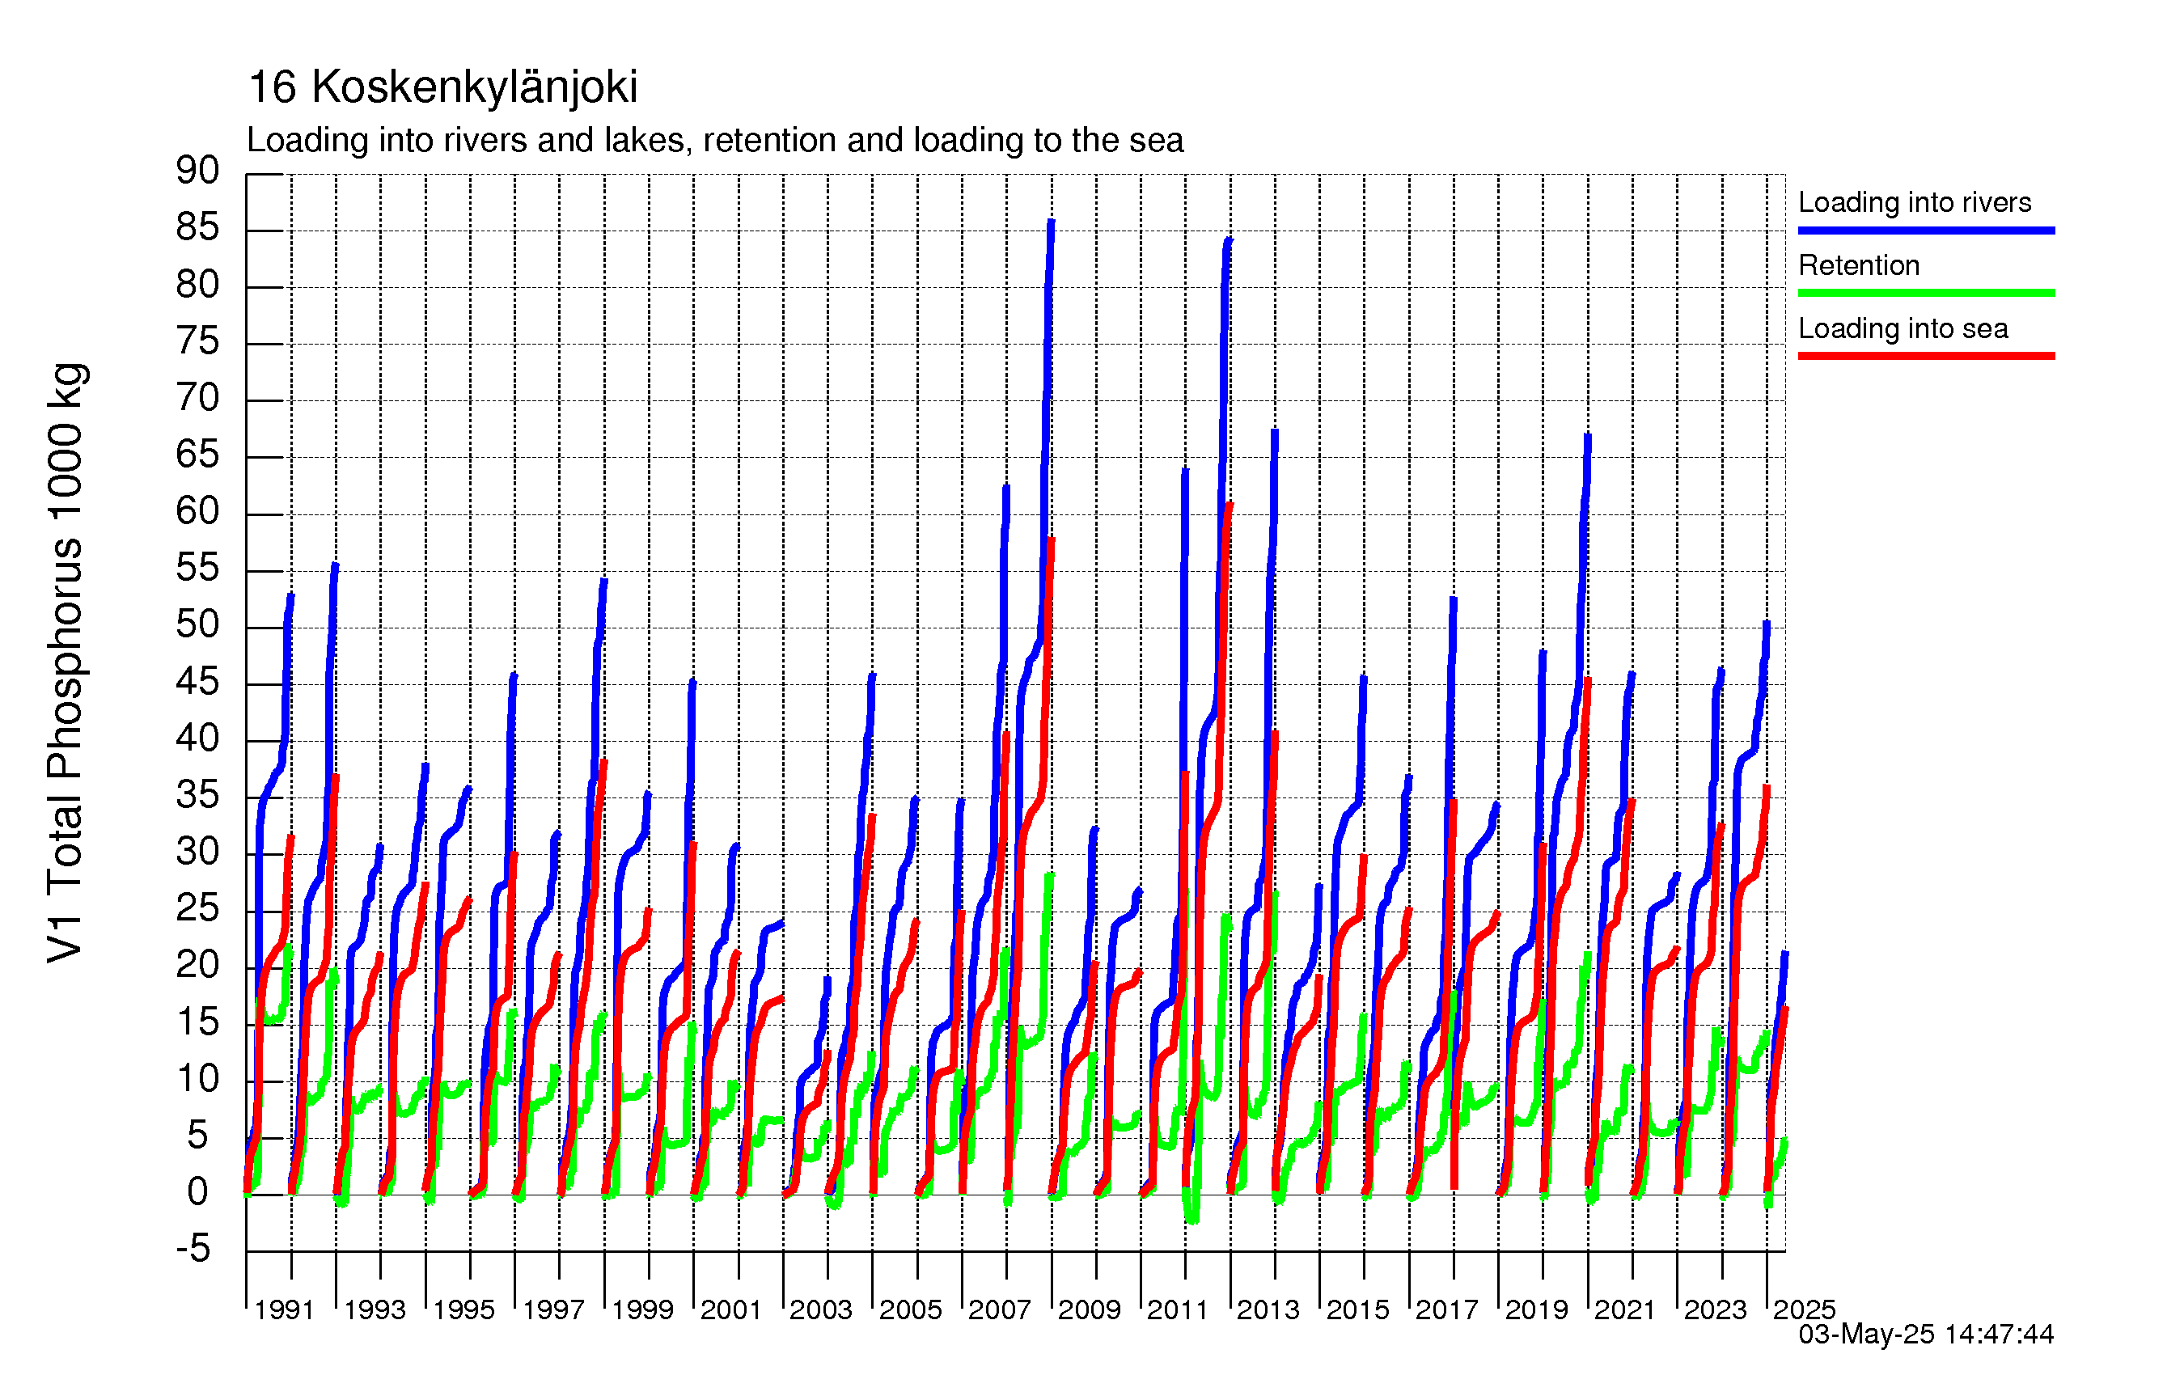
Task: Click the red 'Loading into sea' legend line
Action: 1925,356
